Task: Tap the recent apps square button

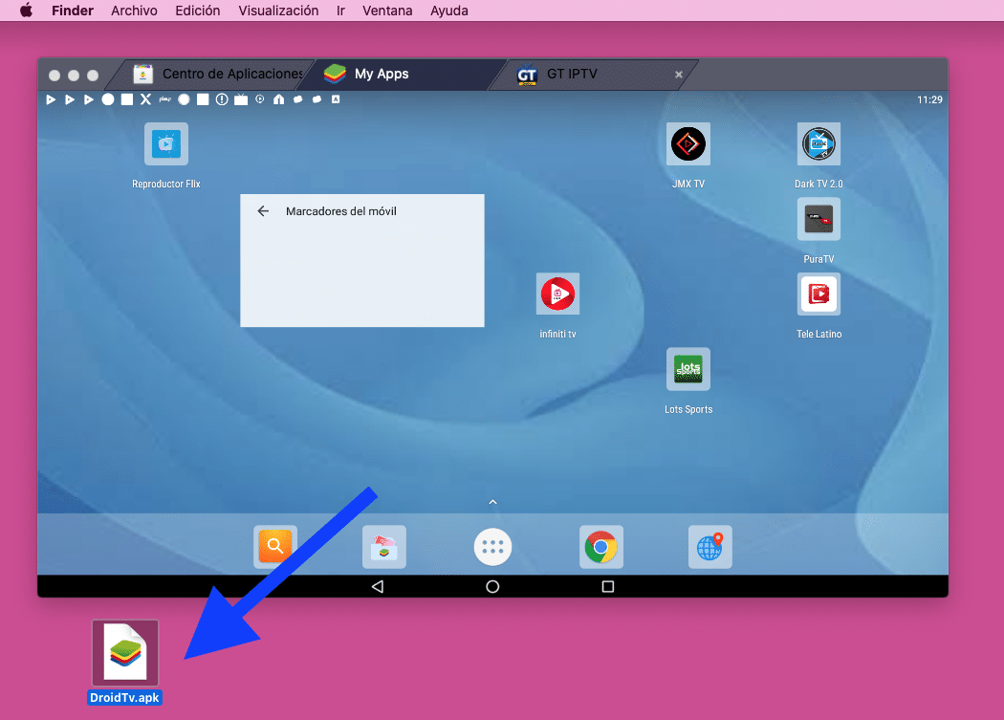Action: (x=606, y=586)
